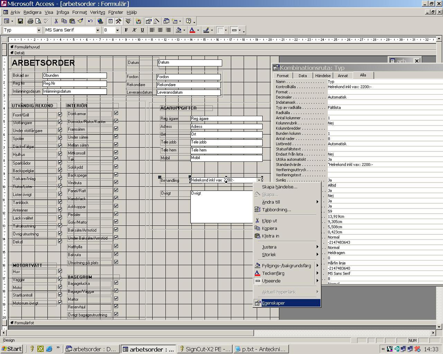The width and height of the screenshot is (443, 354).
Task: Click the Properties icon in toolbar
Action: (148, 21)
